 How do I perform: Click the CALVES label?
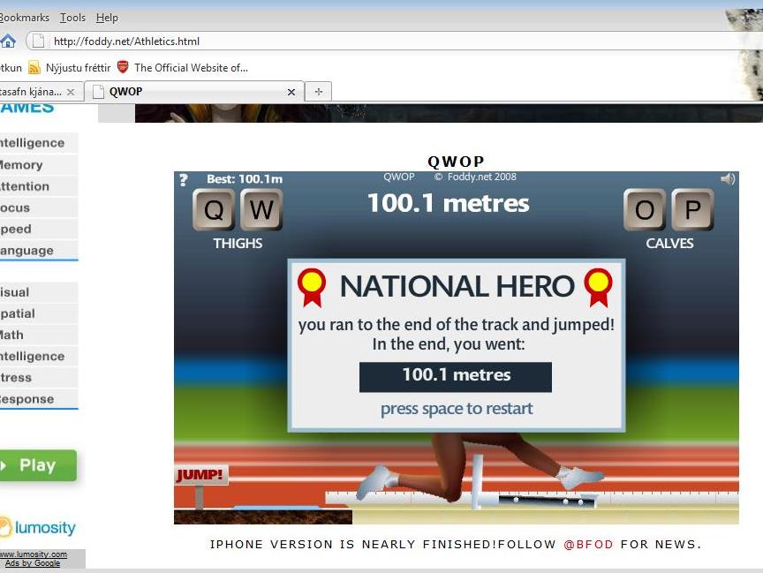coord(669,243)
